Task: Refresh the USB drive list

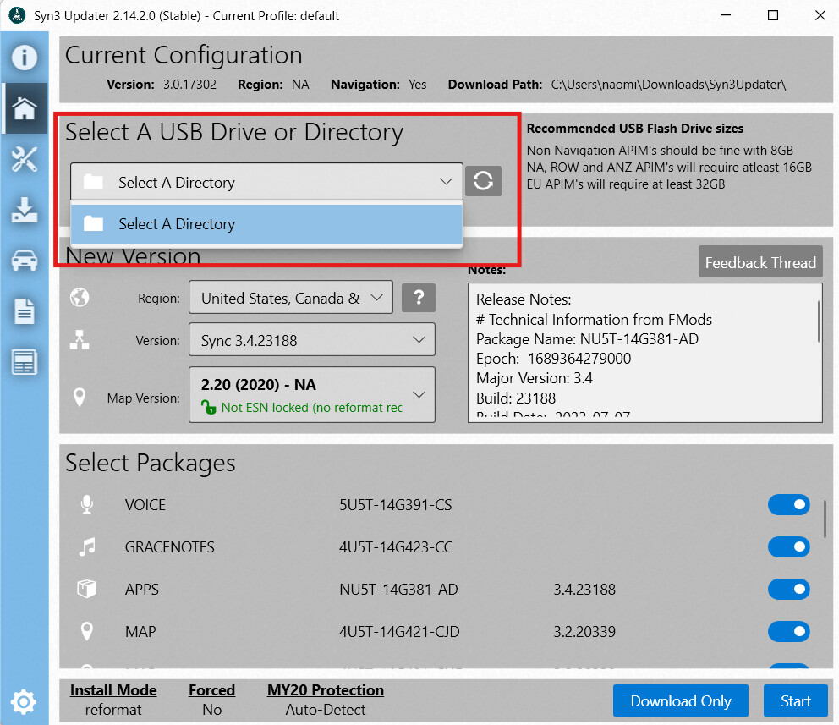Action: (483, 182)
